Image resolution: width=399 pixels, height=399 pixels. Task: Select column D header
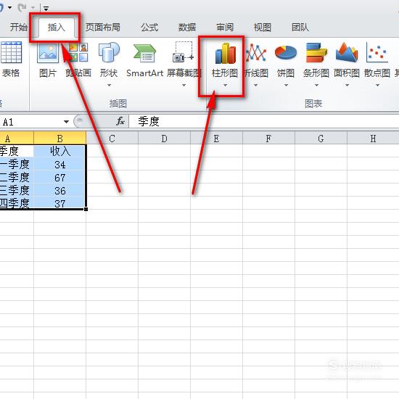click(x=165, y=138)
